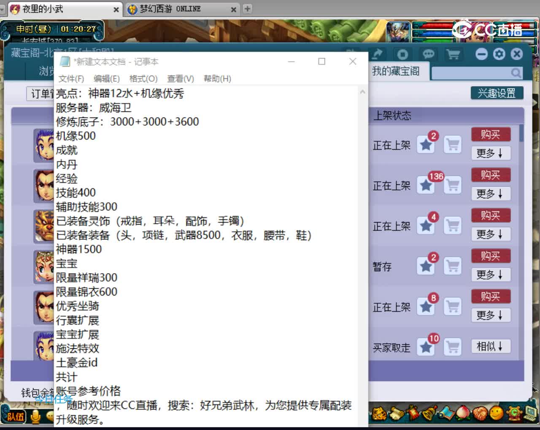Expand 更多 for the badge-4 listing
Image resolution: width=540 pixels, height=430 pixels.
[x=491, y=234]
